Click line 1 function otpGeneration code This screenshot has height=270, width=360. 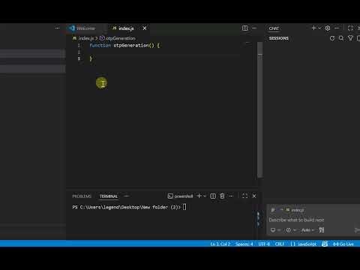(x=124, y=46)
